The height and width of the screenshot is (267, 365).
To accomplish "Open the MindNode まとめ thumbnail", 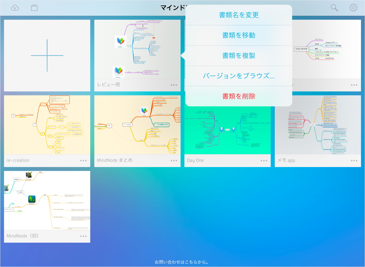I will [x=137, y=125].
